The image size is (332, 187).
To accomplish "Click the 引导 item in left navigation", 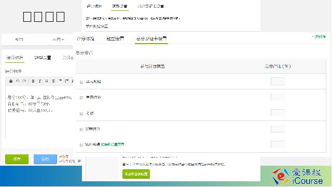I will tap(19, 39).
